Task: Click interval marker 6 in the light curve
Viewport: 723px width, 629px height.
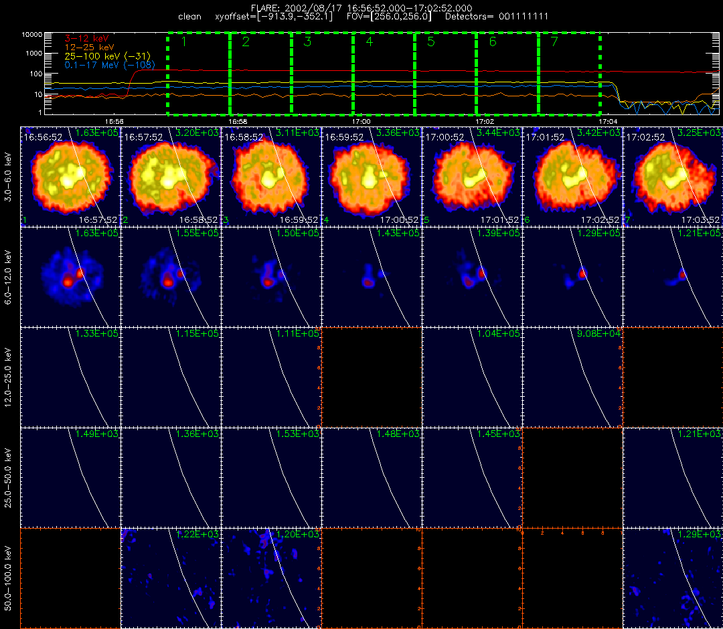Action: pyautogui.click(x=493, y=41)
